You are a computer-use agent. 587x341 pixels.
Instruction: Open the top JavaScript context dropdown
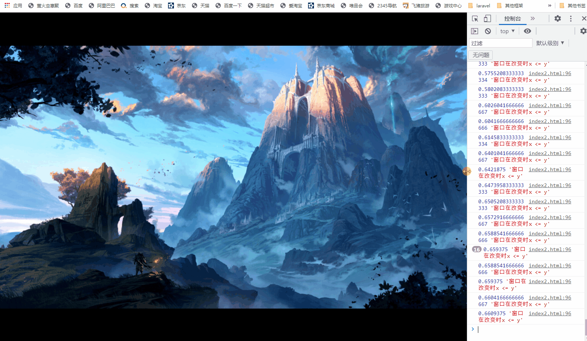coord(507,31)
